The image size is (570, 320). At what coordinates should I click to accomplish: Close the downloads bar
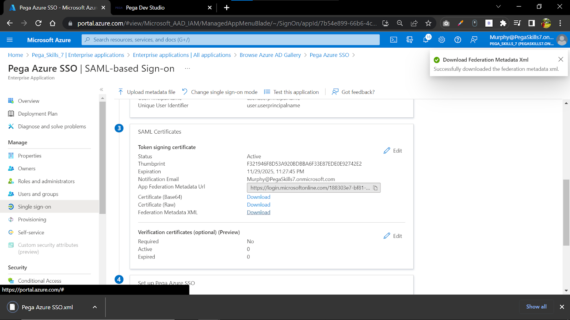[562, 307]
